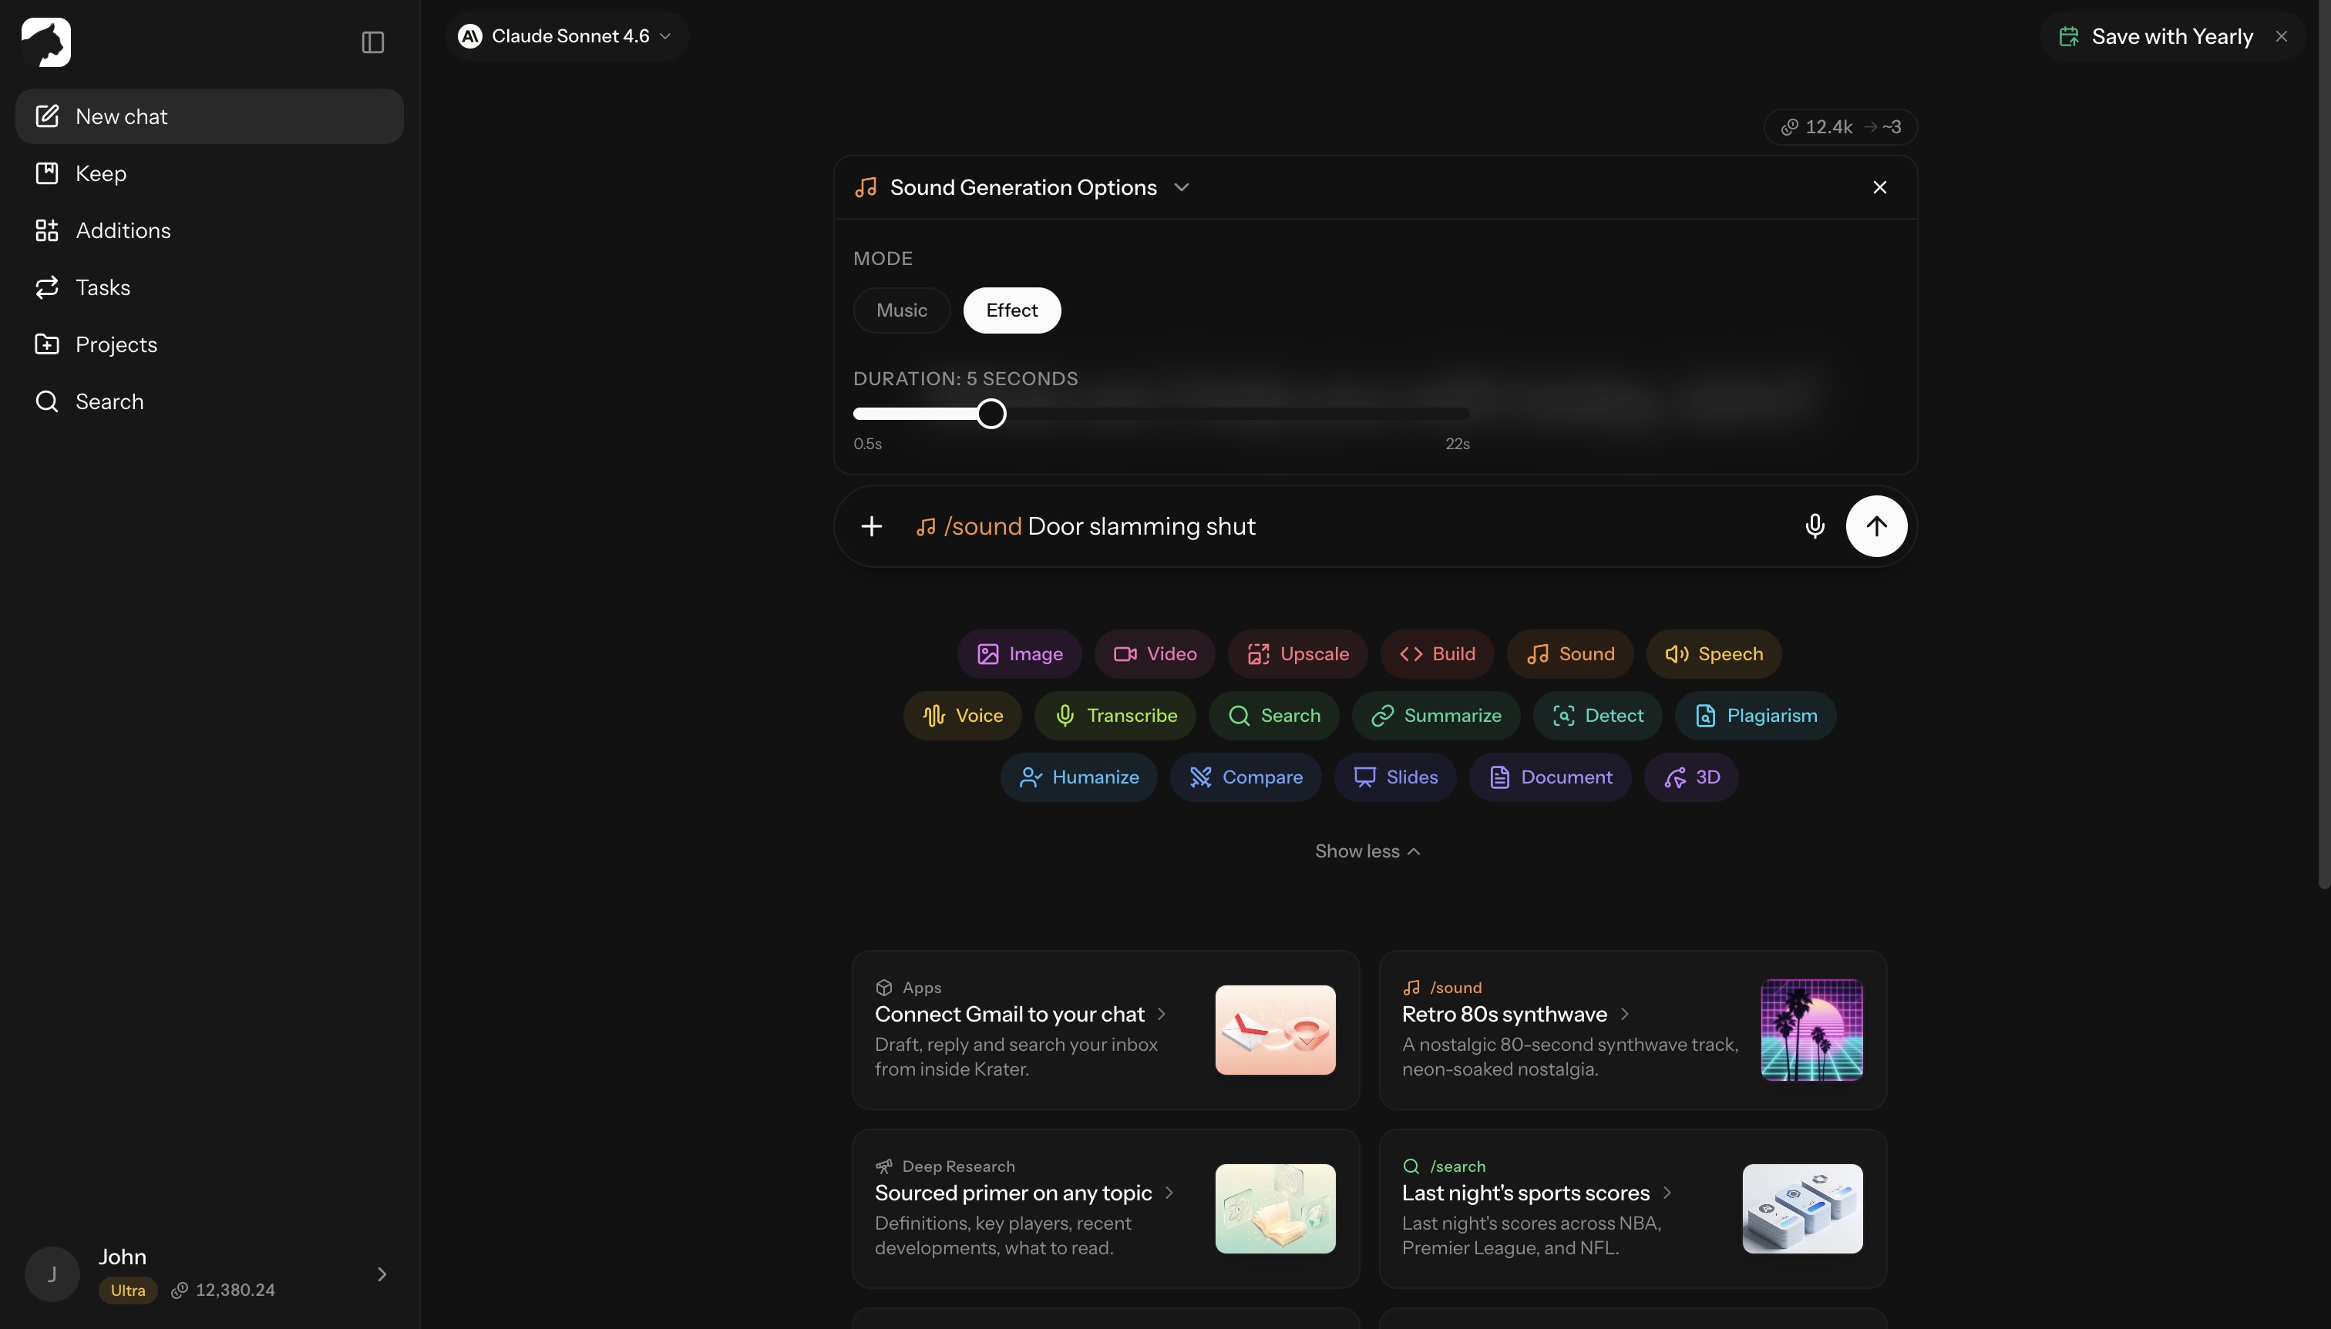
Task: Select the Detect tool chip
Action: pyautogui.click(x=1597, y=716)
